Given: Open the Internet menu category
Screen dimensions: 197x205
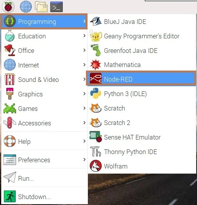Looking at the screenshot, I should pyautogui.click(x=44, y=65).
